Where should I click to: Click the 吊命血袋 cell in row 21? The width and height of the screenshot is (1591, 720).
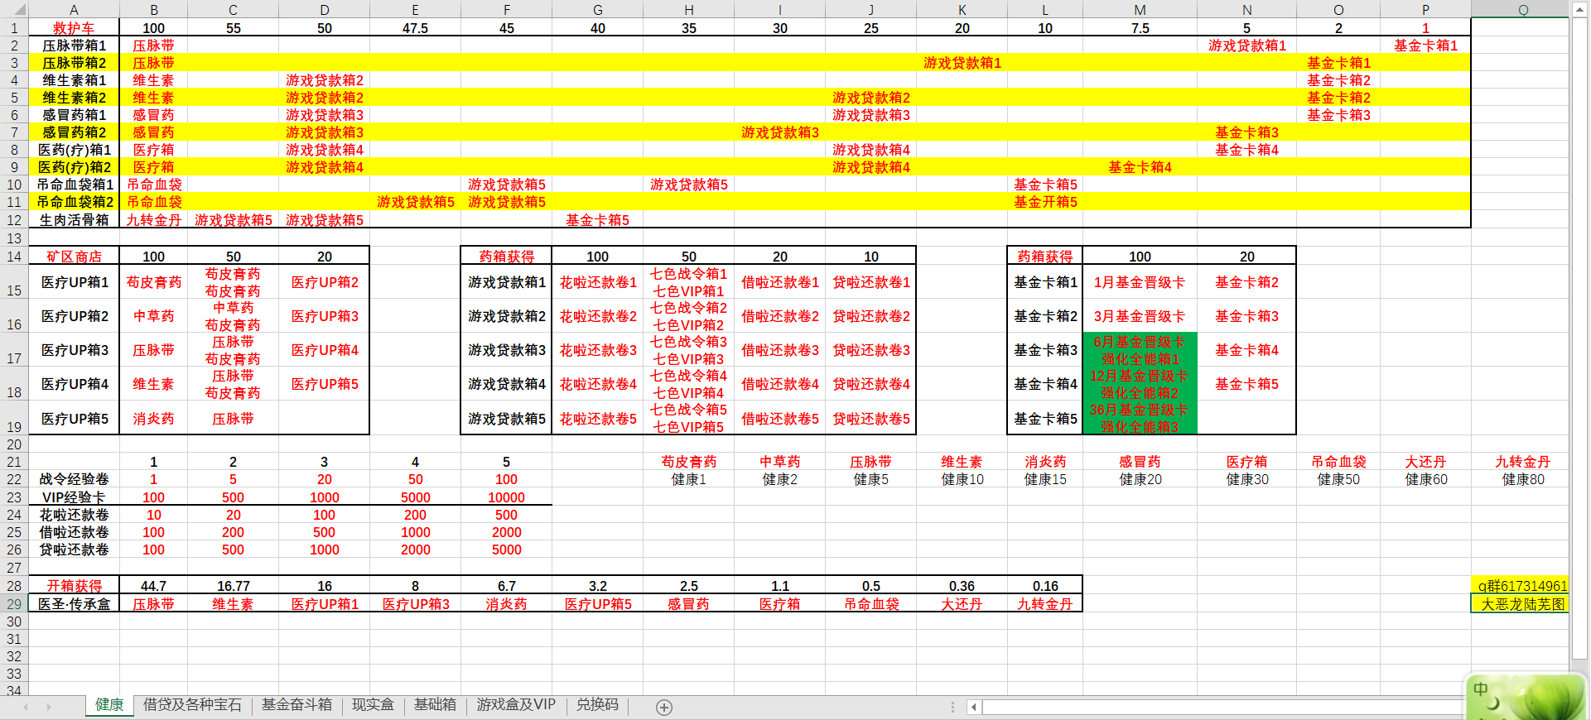click(1338, 462)
